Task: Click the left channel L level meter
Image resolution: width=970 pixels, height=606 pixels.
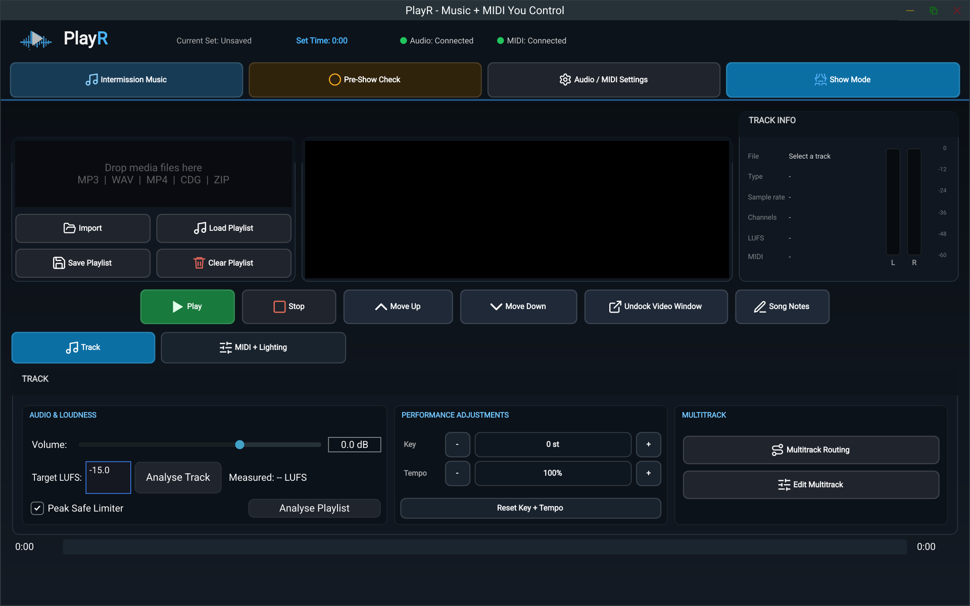Action: 893,202
